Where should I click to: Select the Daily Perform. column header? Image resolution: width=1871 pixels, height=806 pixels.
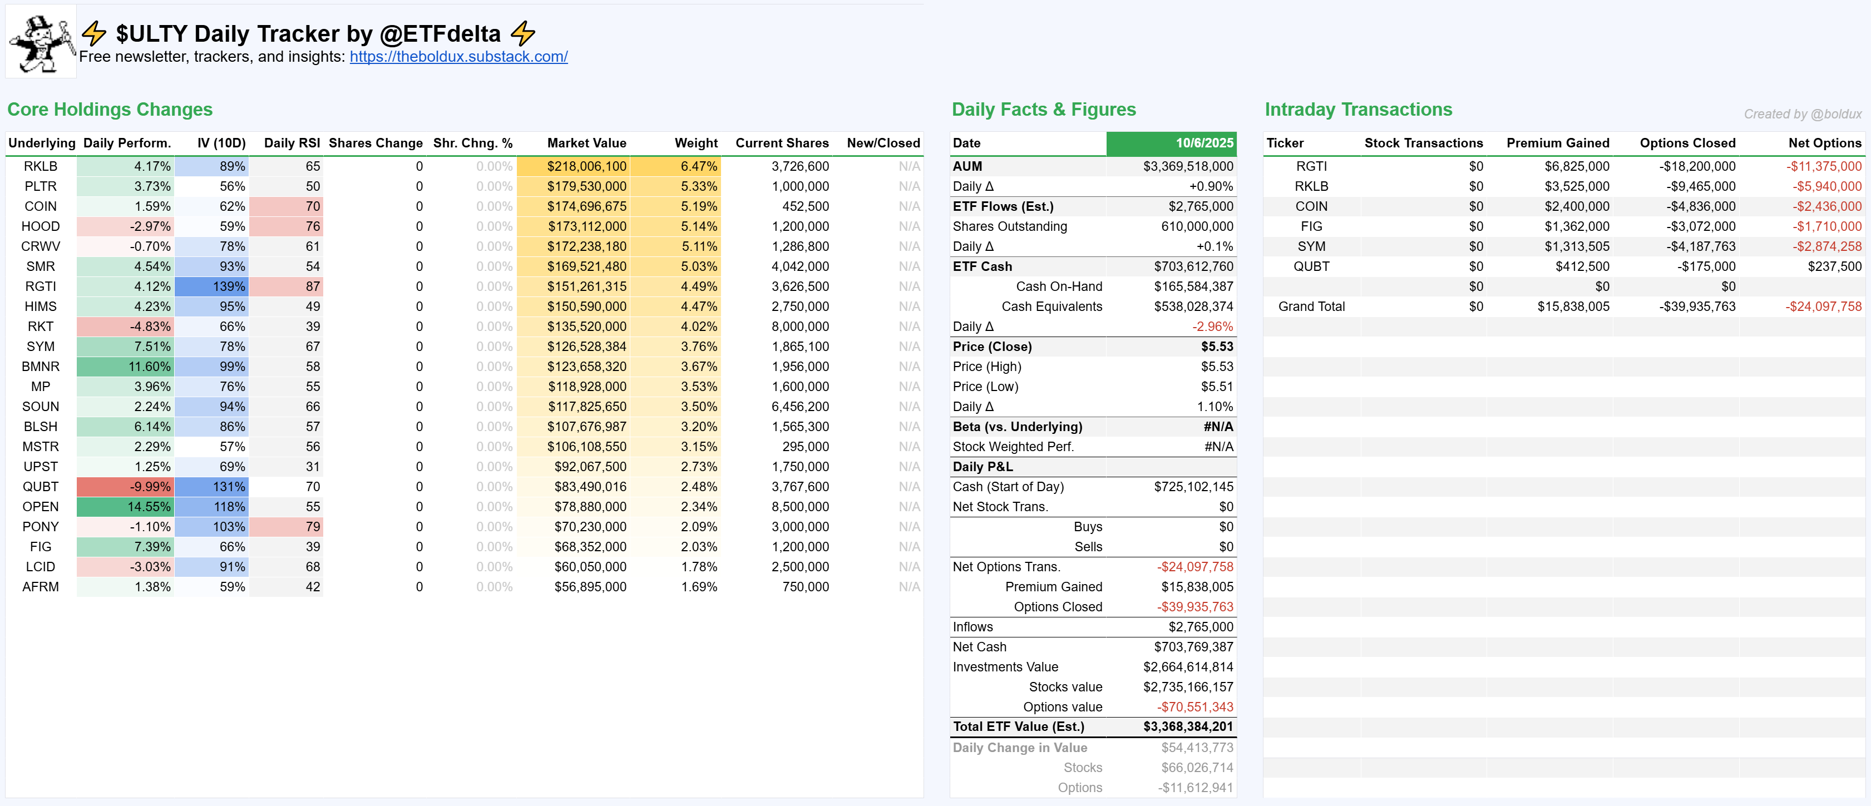pyautogui.click(x=127, y=143)
